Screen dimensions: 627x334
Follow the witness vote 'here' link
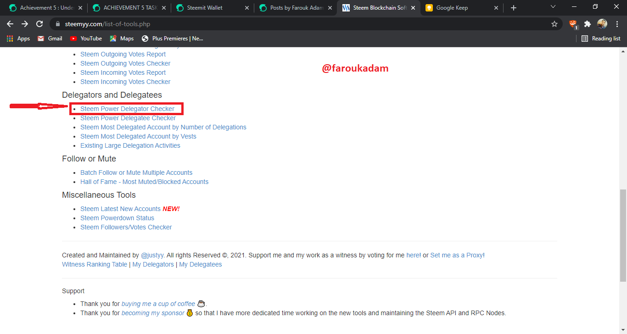click(x=413, y=255)
